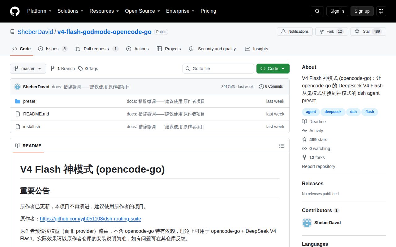Viewport: 396px width, 247px height.
Task: Open the install.sh file
Action: (32, 127)
